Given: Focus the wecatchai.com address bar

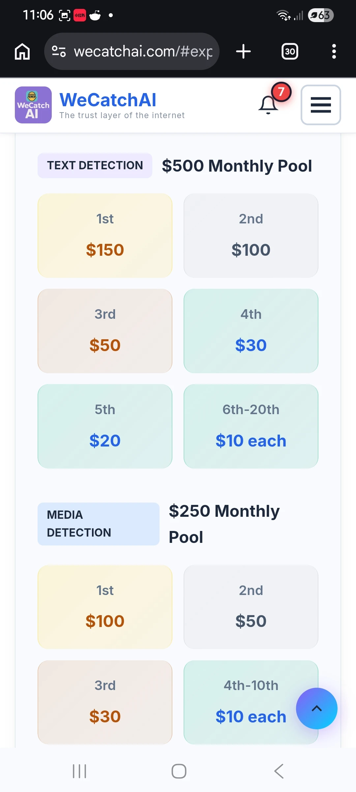Looking at the screenshot, I should [x=143, y=51].
